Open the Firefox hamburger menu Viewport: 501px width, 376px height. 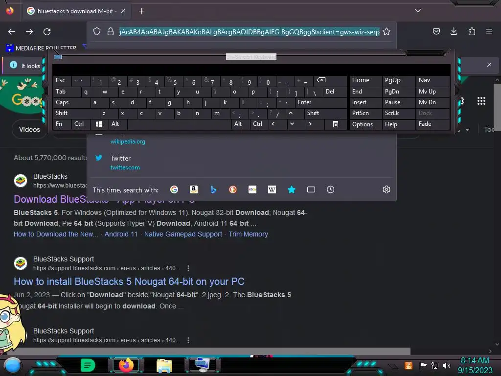(489, 31)
